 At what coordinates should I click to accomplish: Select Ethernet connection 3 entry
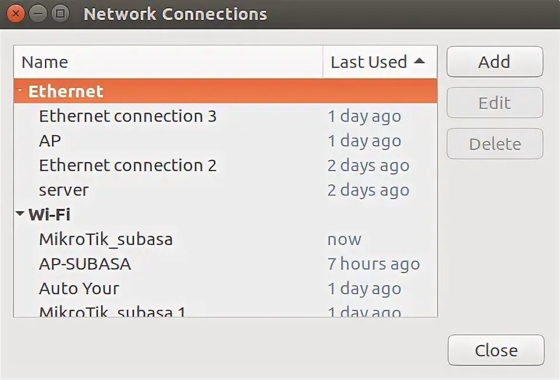128,116
